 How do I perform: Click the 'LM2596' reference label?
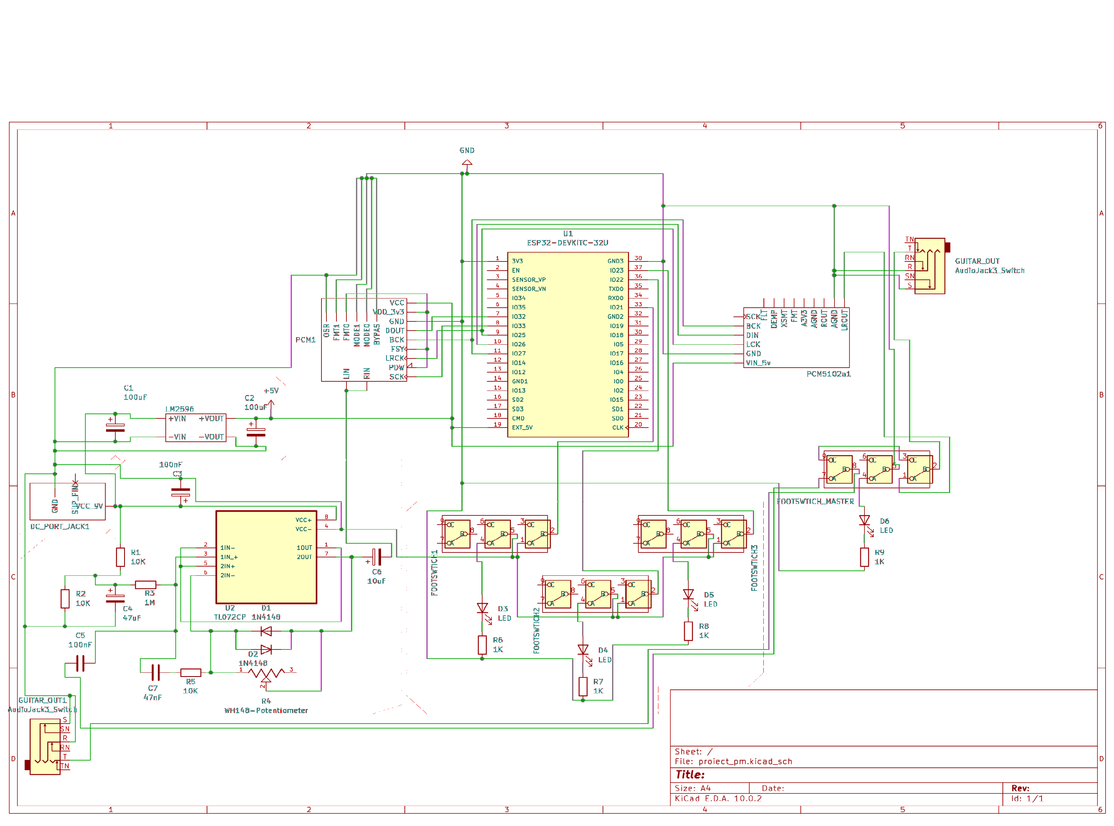[x=179, y=409]
